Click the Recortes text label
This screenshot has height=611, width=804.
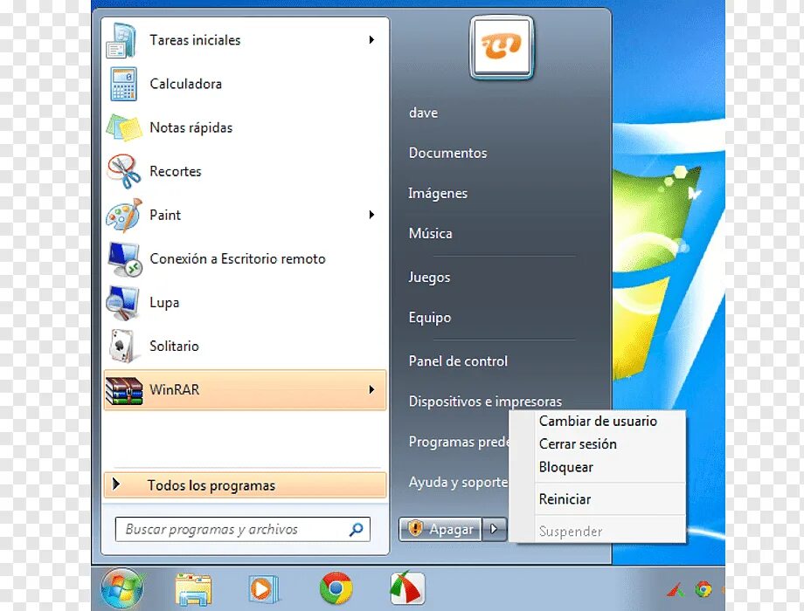(x=176, y=171)
